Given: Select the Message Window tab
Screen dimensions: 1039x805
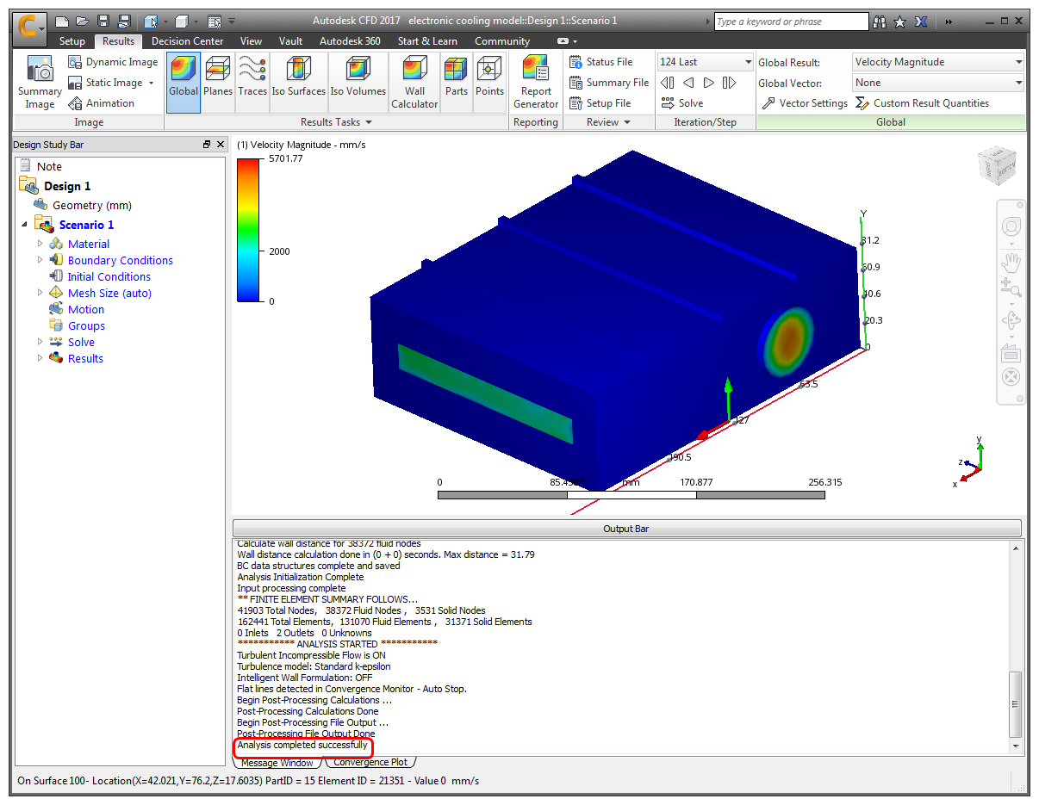Looking at the screenshot, I should (x=277, y=762).
